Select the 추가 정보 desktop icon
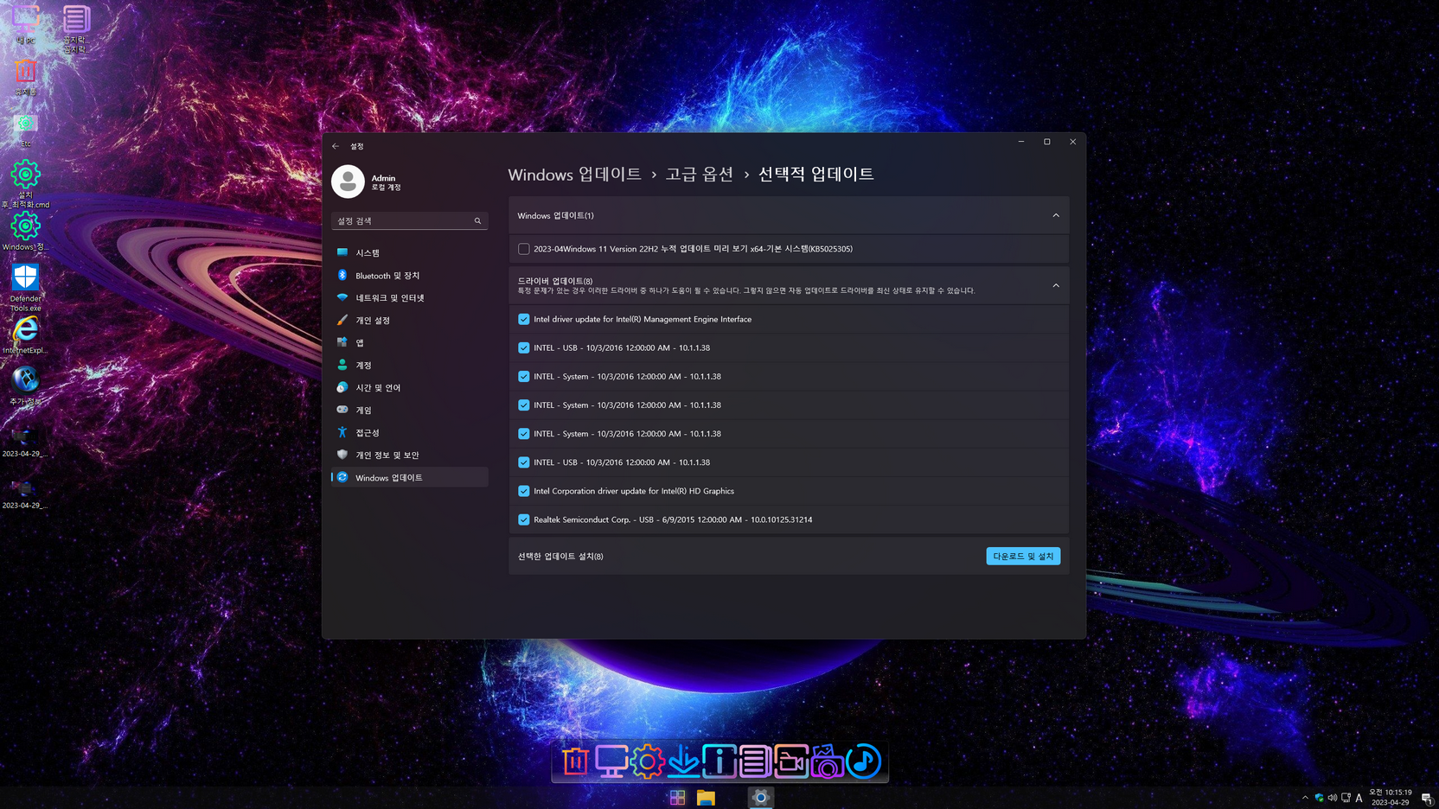Image resolution: width=1439 pixels, height=809 pixels. tap(25, 385)
